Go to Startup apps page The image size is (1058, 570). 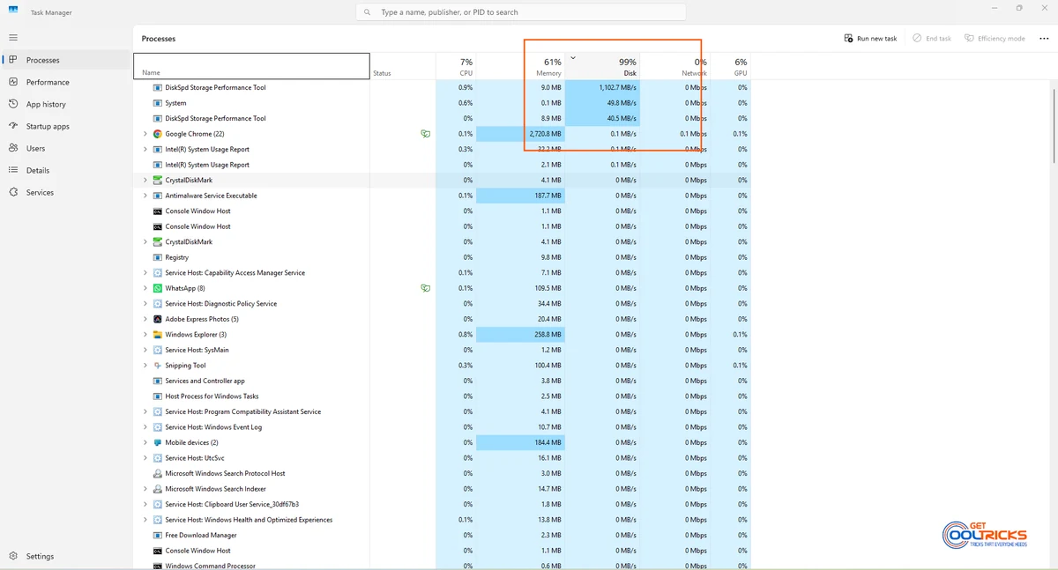tap(67, 126)
